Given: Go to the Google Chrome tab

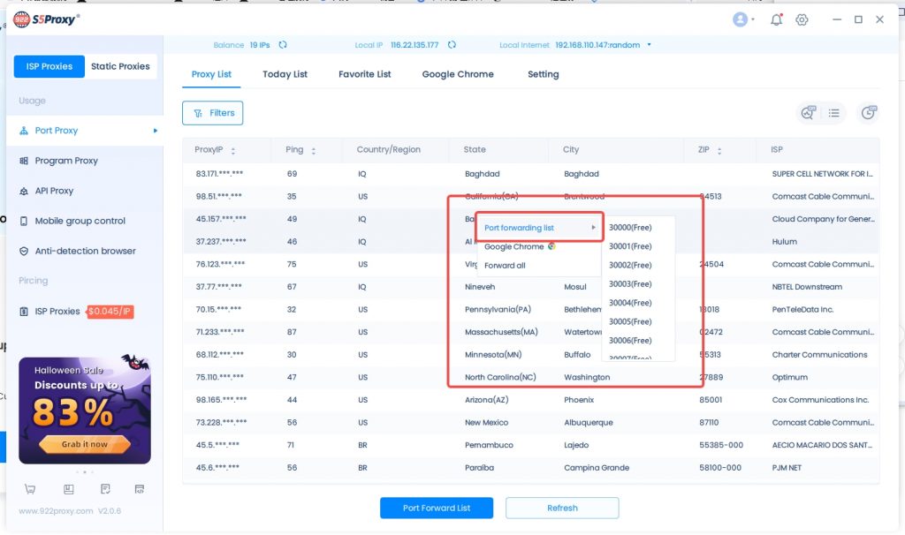Looking at the screenshot, I should pyautogui.click(x=458, y=74).
